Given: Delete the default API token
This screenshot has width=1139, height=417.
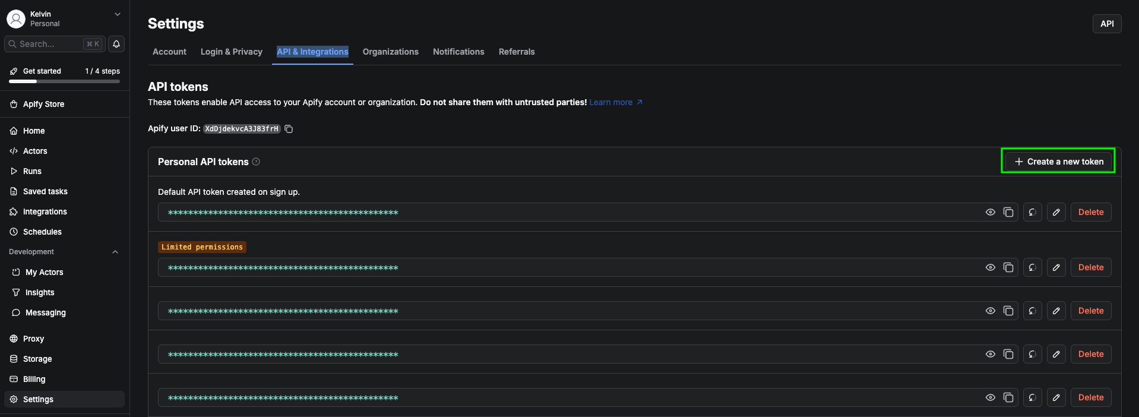Looking at the screenshot, I should tap(1091, 212).
